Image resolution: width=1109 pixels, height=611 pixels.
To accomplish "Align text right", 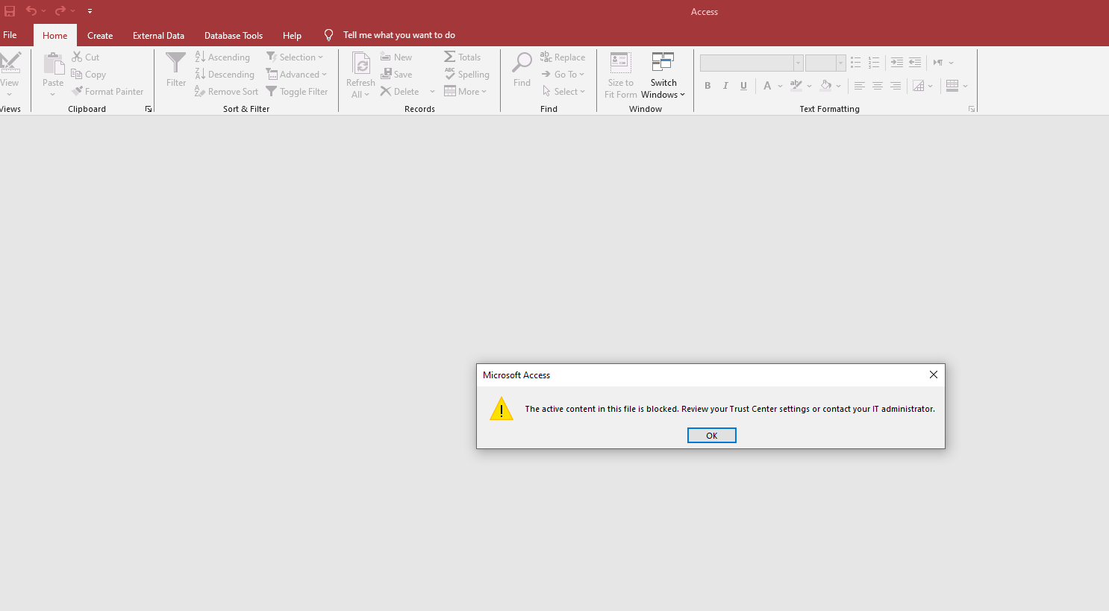I will tap(896, 86).
